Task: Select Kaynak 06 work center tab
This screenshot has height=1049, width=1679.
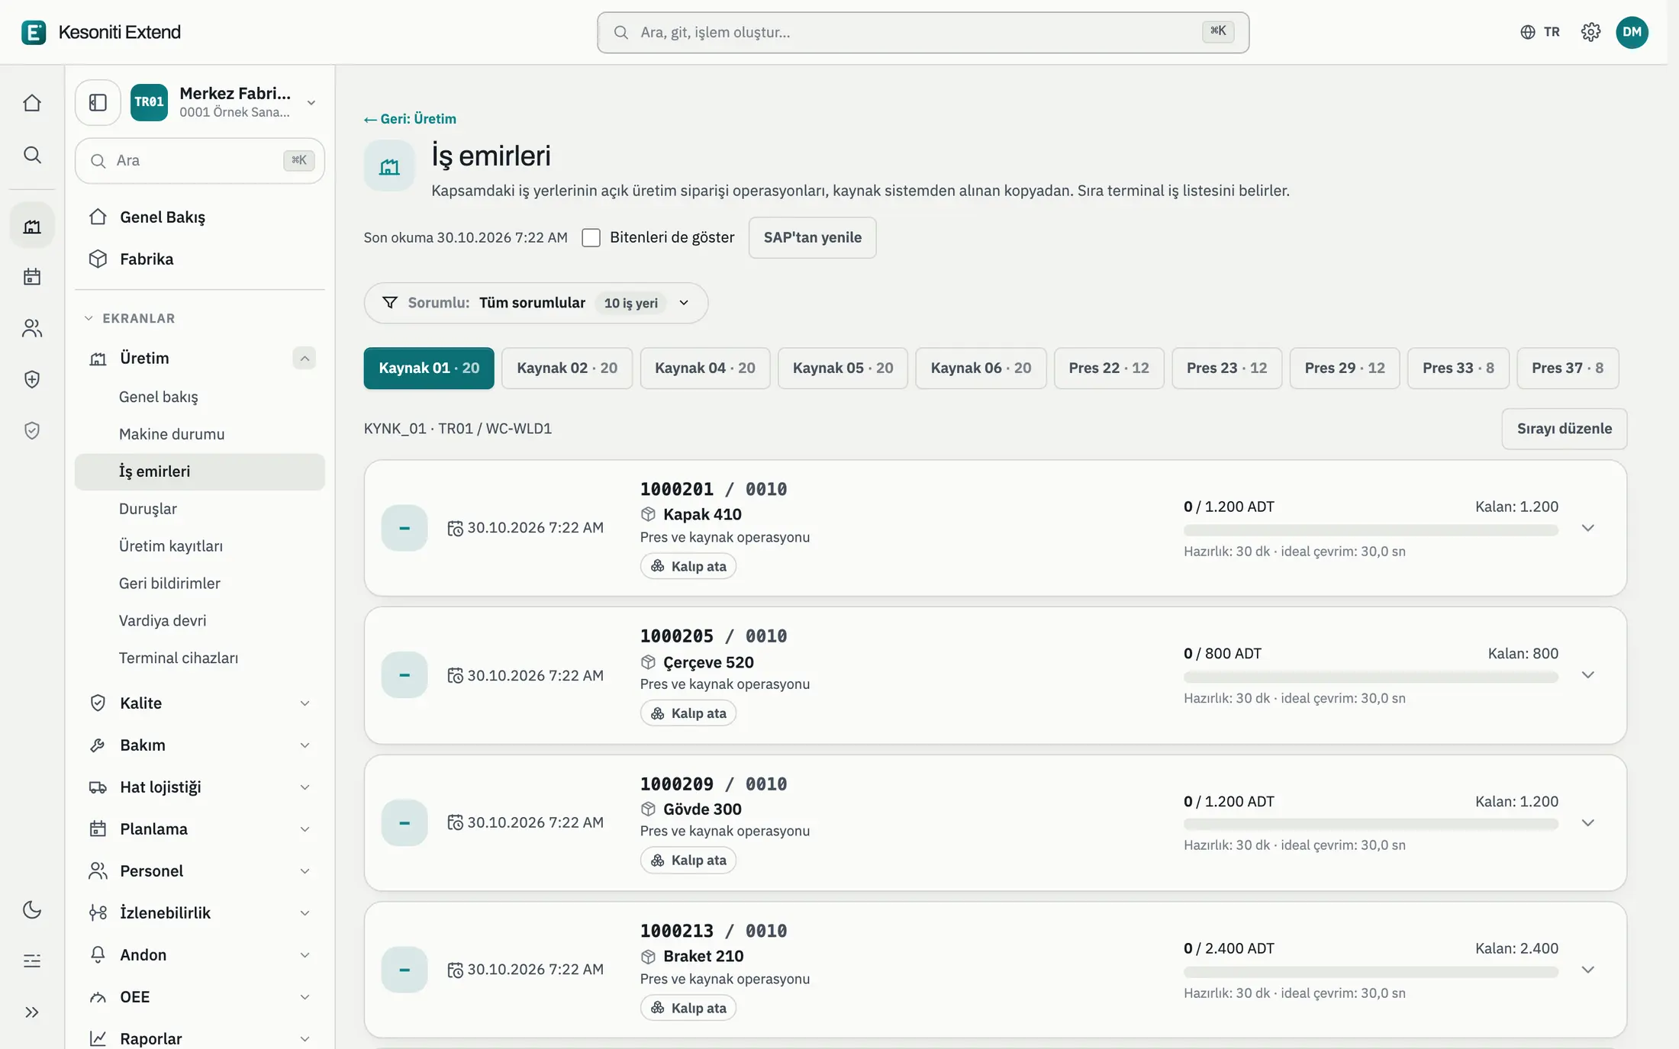Action: point(981,368)
